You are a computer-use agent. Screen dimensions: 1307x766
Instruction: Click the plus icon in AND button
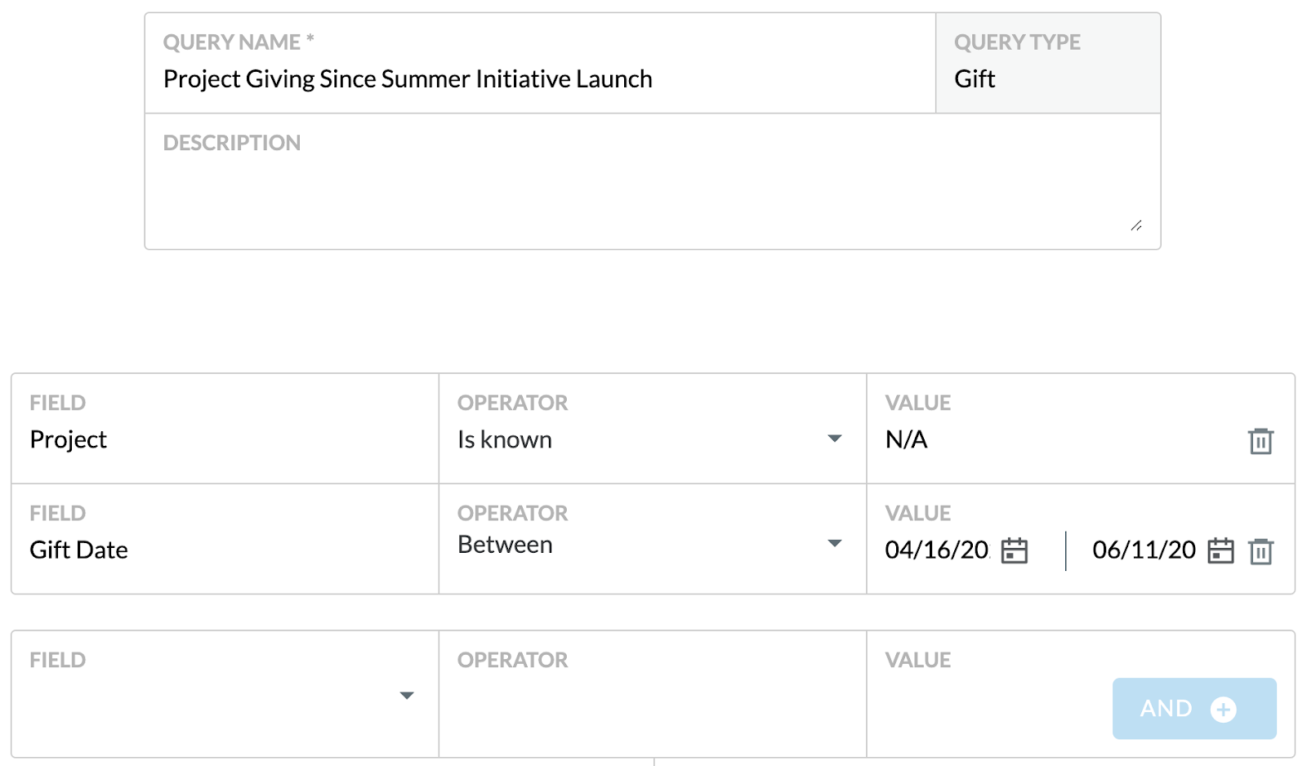point(1223,709)
